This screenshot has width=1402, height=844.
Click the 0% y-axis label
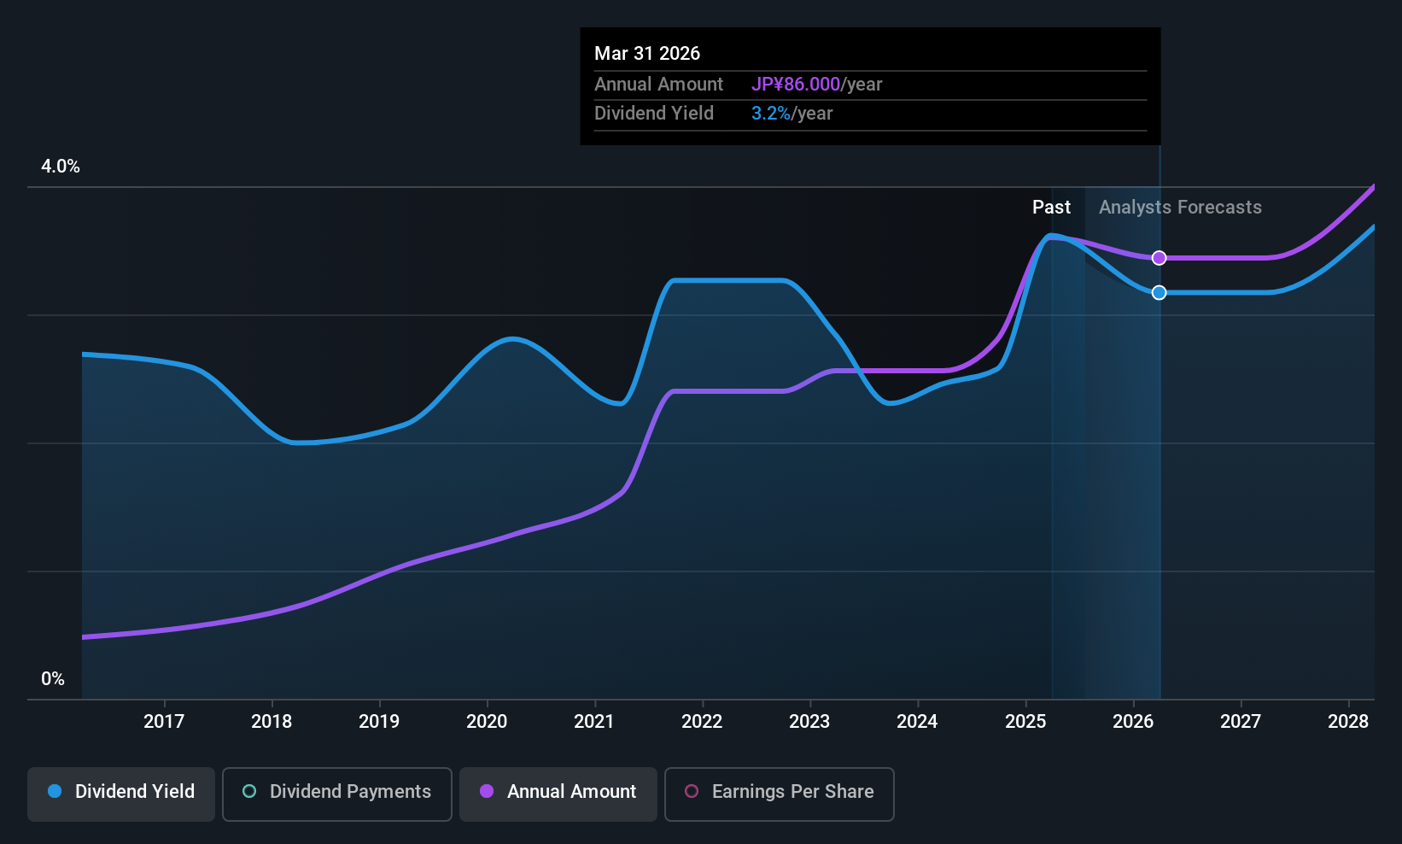53,679
